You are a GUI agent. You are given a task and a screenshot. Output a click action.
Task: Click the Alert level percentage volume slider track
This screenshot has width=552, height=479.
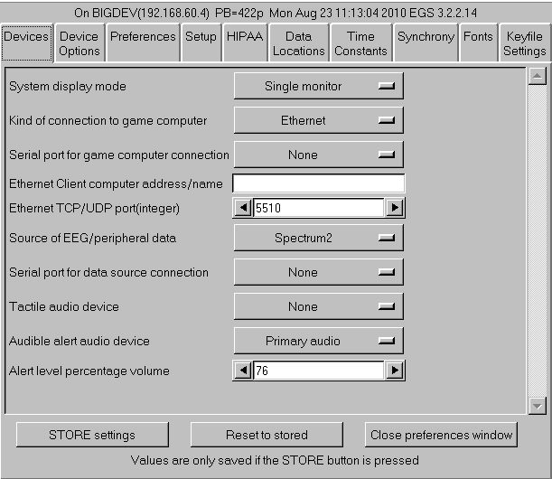(318, 371)
